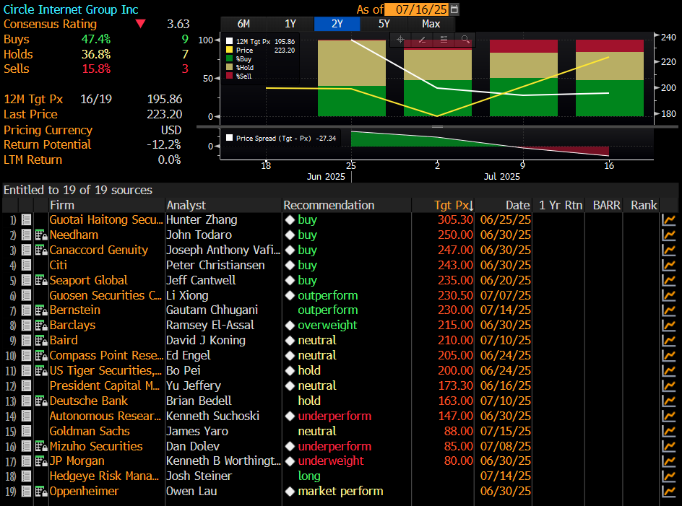
Task: Click the yellow Price legend swatch
Action: coord(229,50)
